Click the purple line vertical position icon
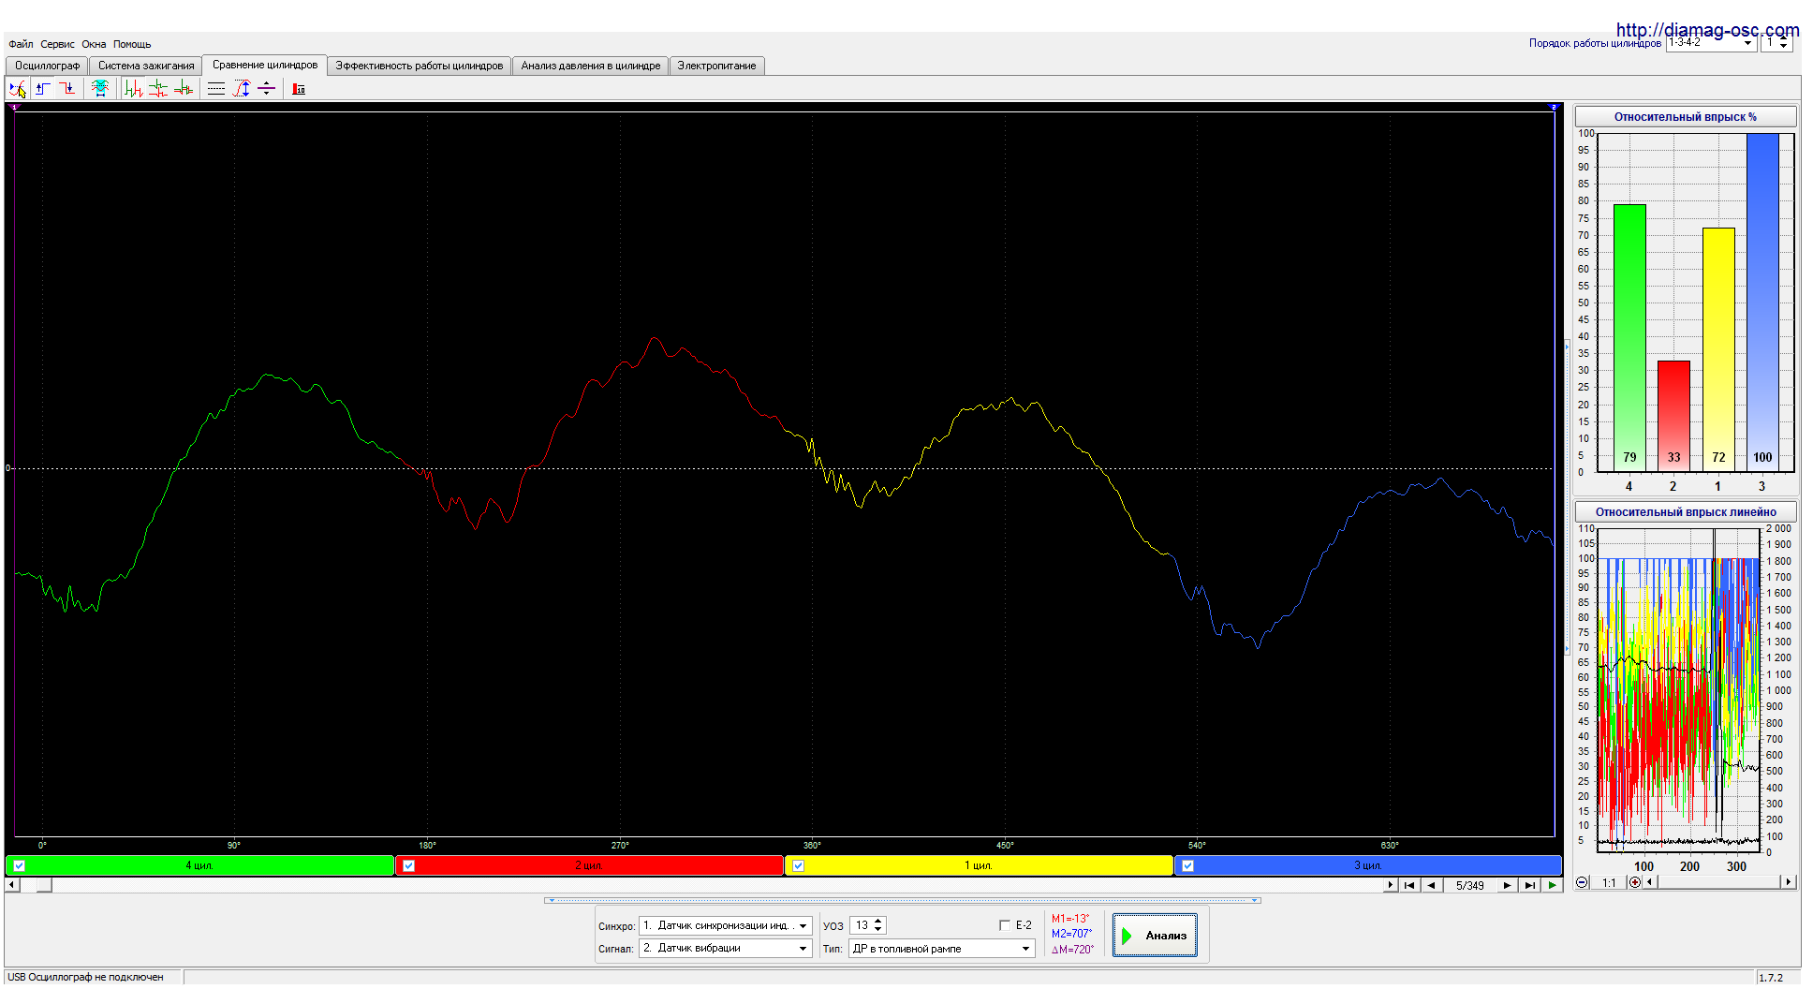 266,89
